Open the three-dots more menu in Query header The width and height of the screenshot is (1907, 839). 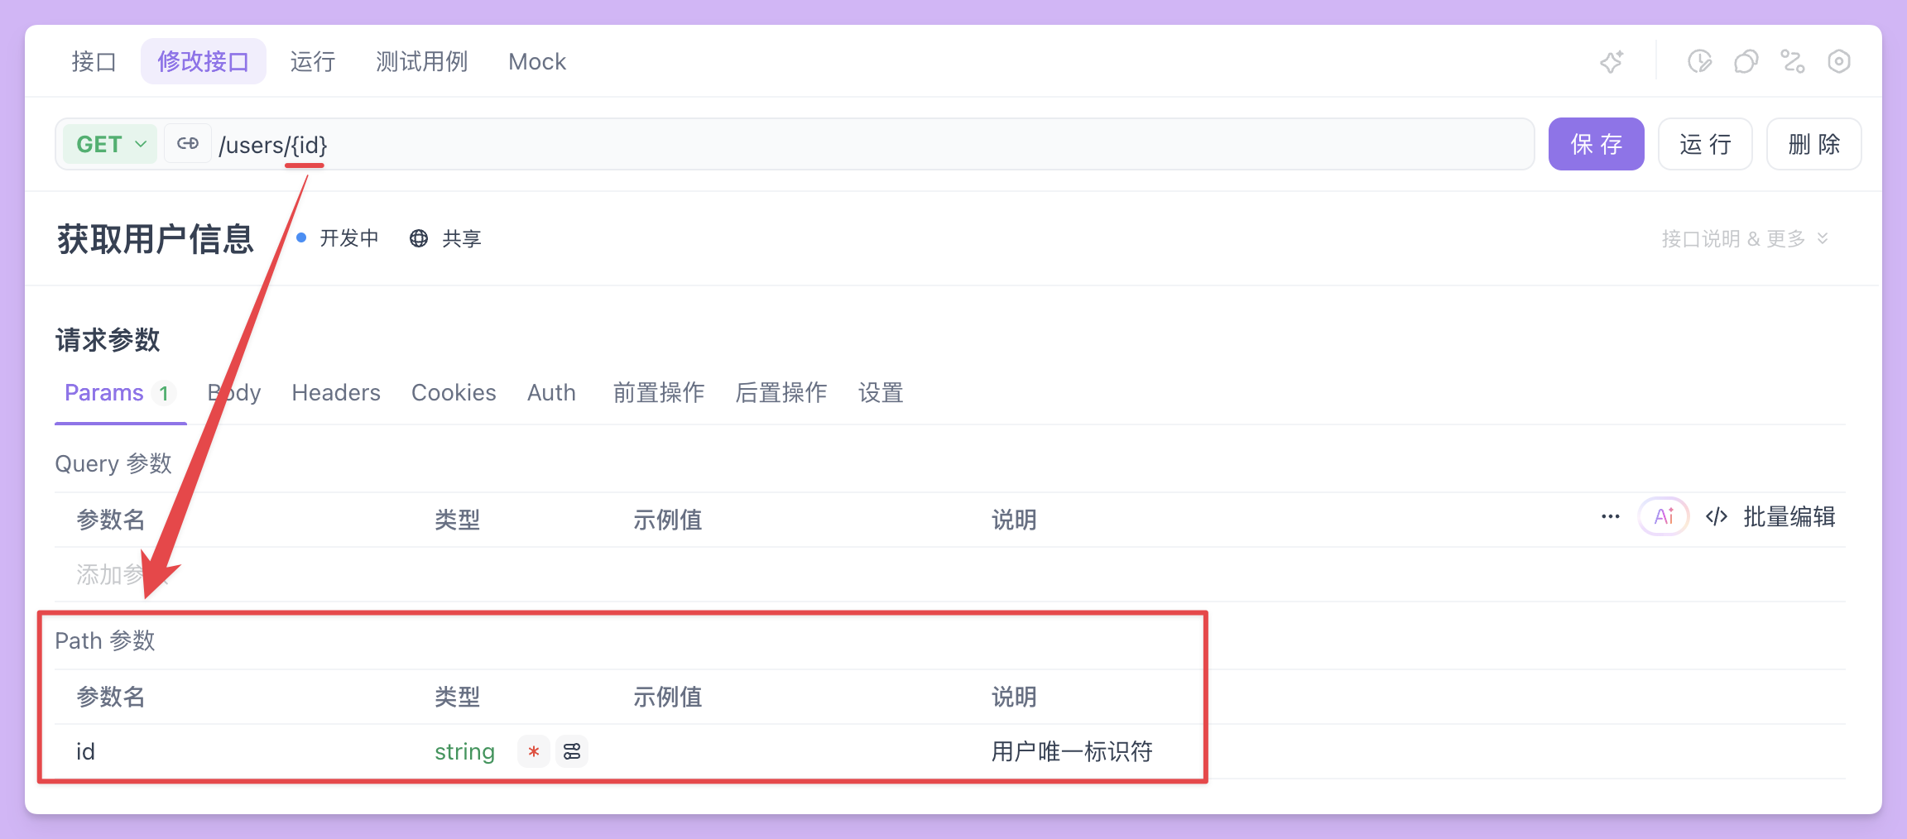click(1610, 516)
